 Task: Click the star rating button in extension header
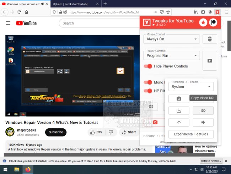pos(203,22)
